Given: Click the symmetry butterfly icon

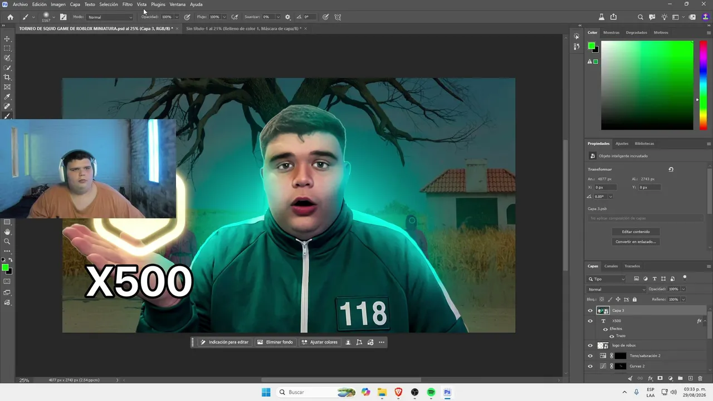Looking at the screenshot, I should point(338,17).
